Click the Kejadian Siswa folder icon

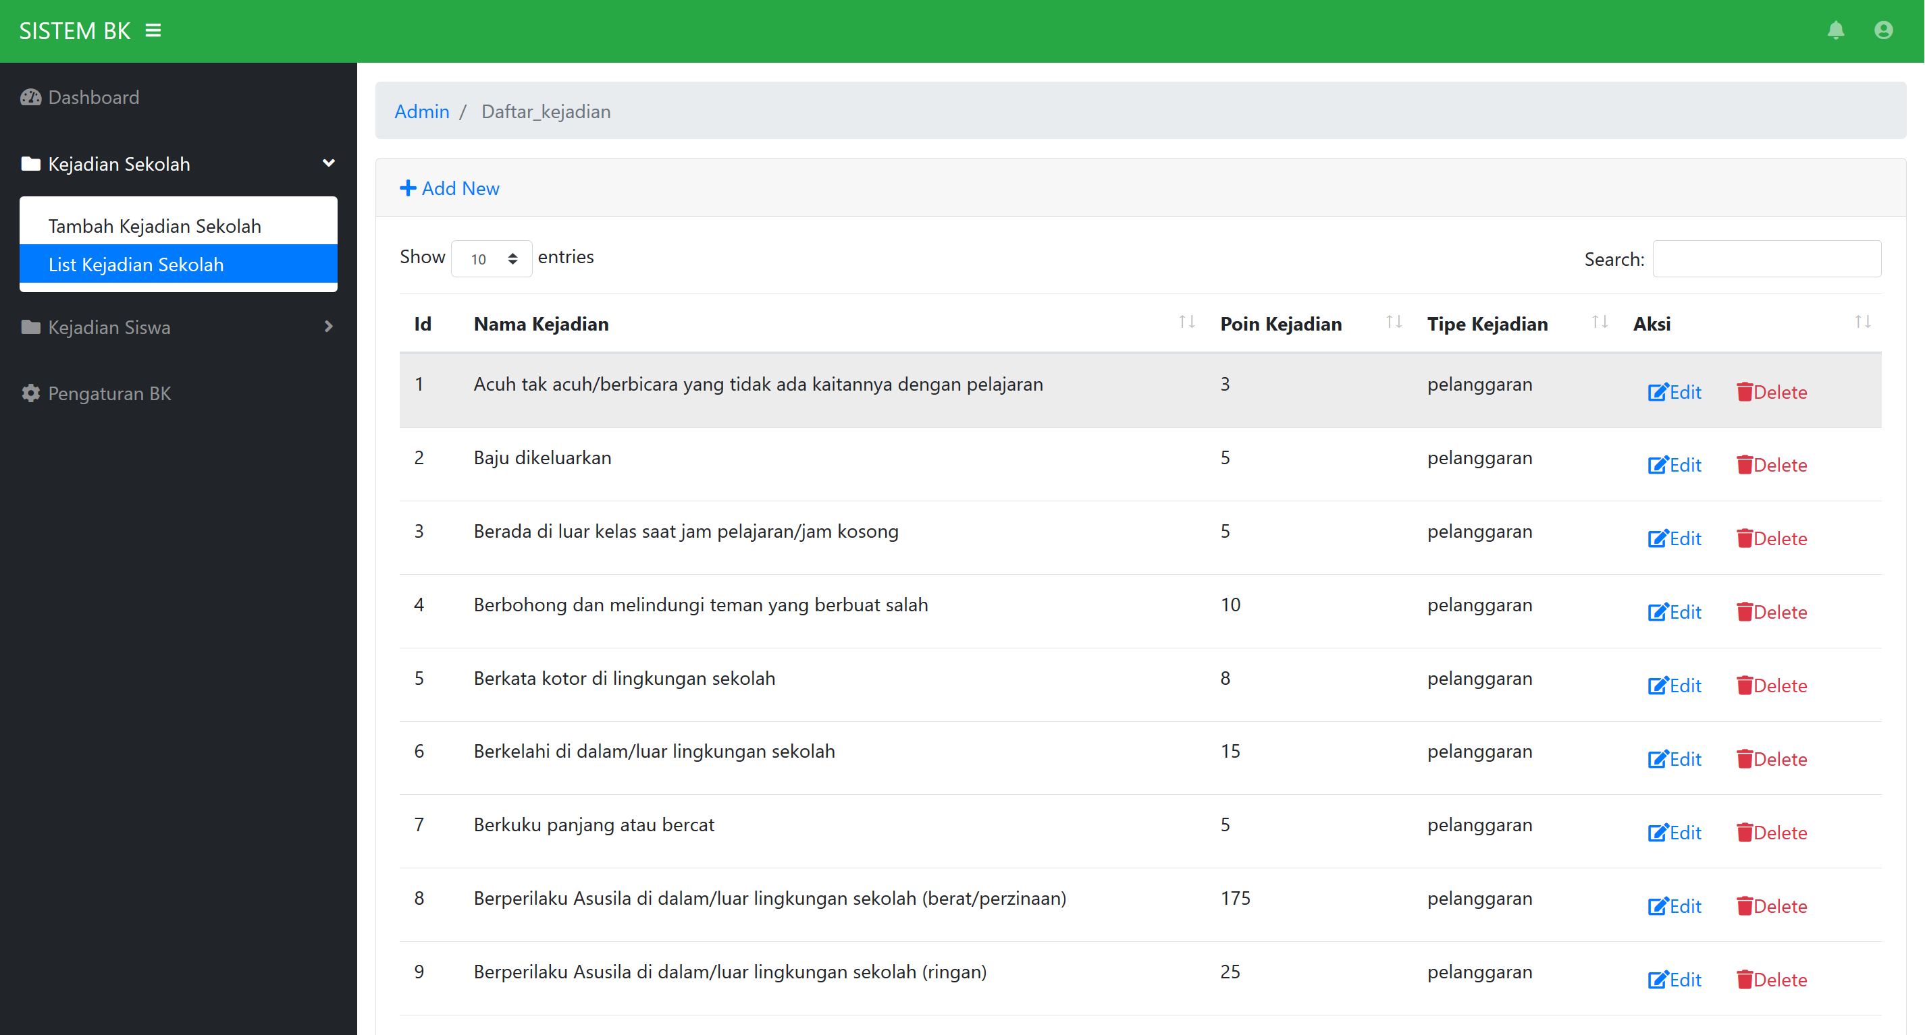click(x=30, y=327)
